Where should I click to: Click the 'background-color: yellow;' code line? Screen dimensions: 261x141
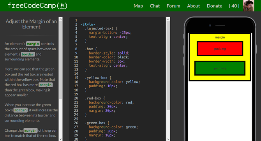[115, 82]
